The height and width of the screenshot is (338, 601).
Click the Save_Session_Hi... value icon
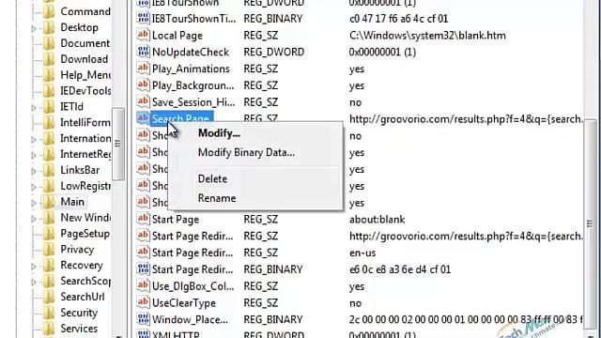pos(143,102)
